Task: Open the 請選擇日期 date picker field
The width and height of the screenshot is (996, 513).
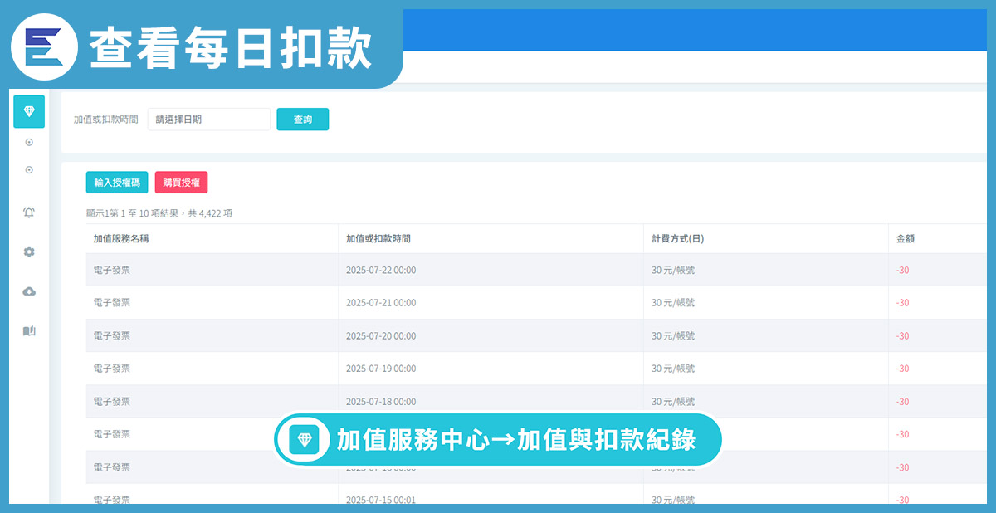Action: pos(209,120)
